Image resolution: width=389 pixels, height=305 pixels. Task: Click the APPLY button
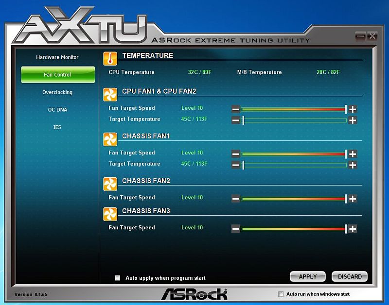click(x=308, y=276)
